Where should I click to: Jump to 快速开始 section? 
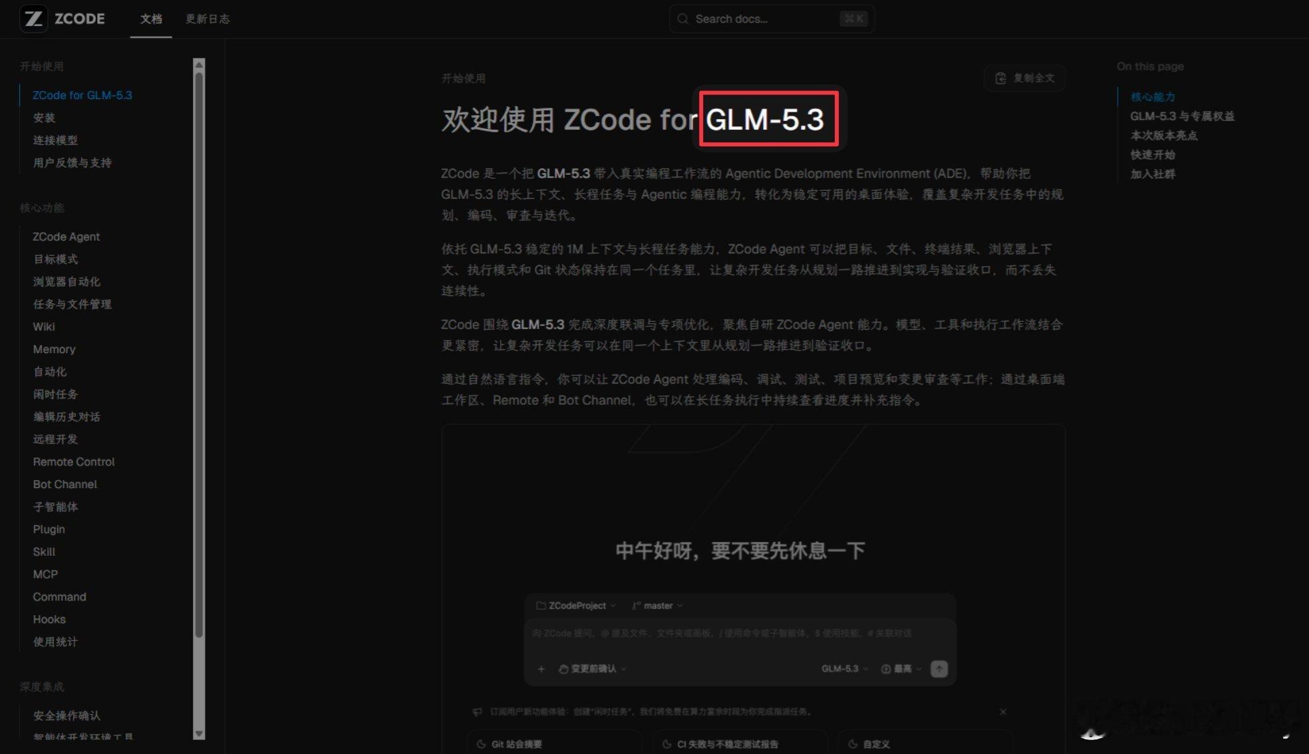[1153, 155]
